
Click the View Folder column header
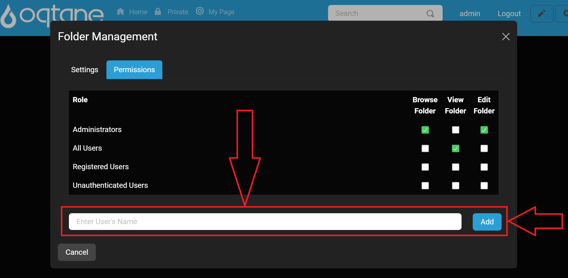coord(455,105)
